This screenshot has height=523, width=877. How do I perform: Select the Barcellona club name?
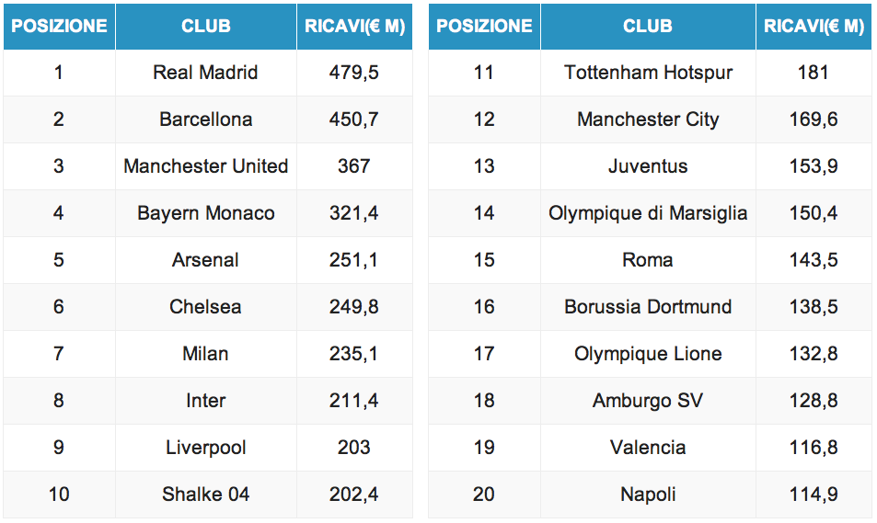tap(205, 119)
